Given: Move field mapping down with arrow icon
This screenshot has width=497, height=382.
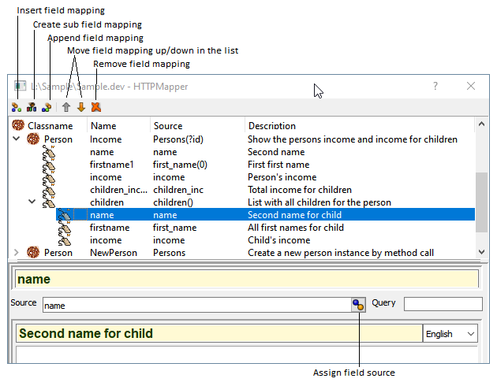Looking at the screenshot, I should click(x=80, y=107).
